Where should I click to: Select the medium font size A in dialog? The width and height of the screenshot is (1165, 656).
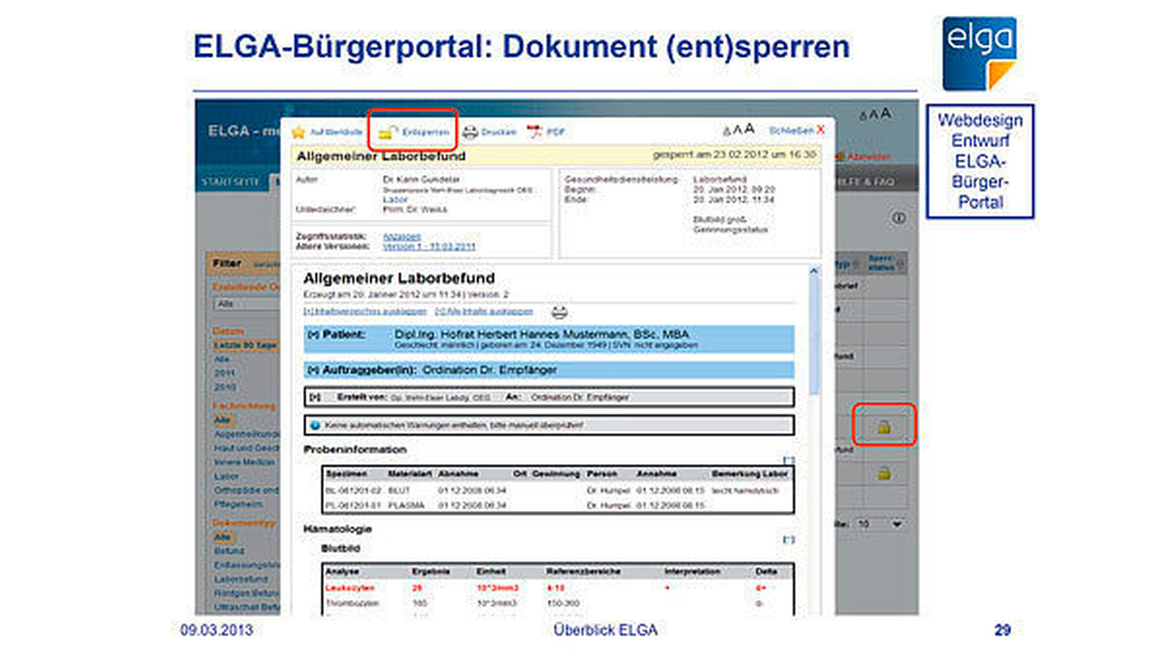click(737, 130)
